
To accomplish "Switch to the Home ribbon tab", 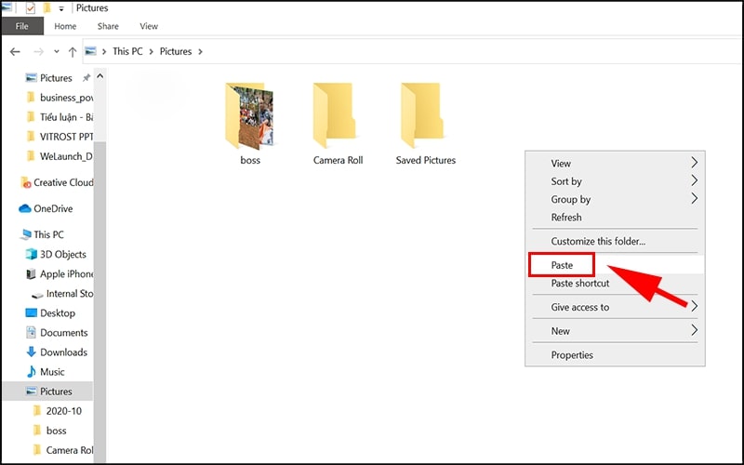I will (x=65, y=26).
